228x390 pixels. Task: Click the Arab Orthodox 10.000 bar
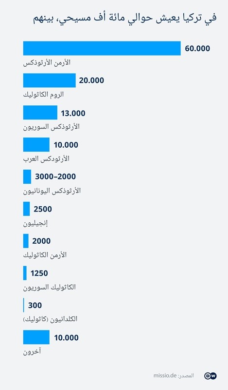(x=36, y=144)
